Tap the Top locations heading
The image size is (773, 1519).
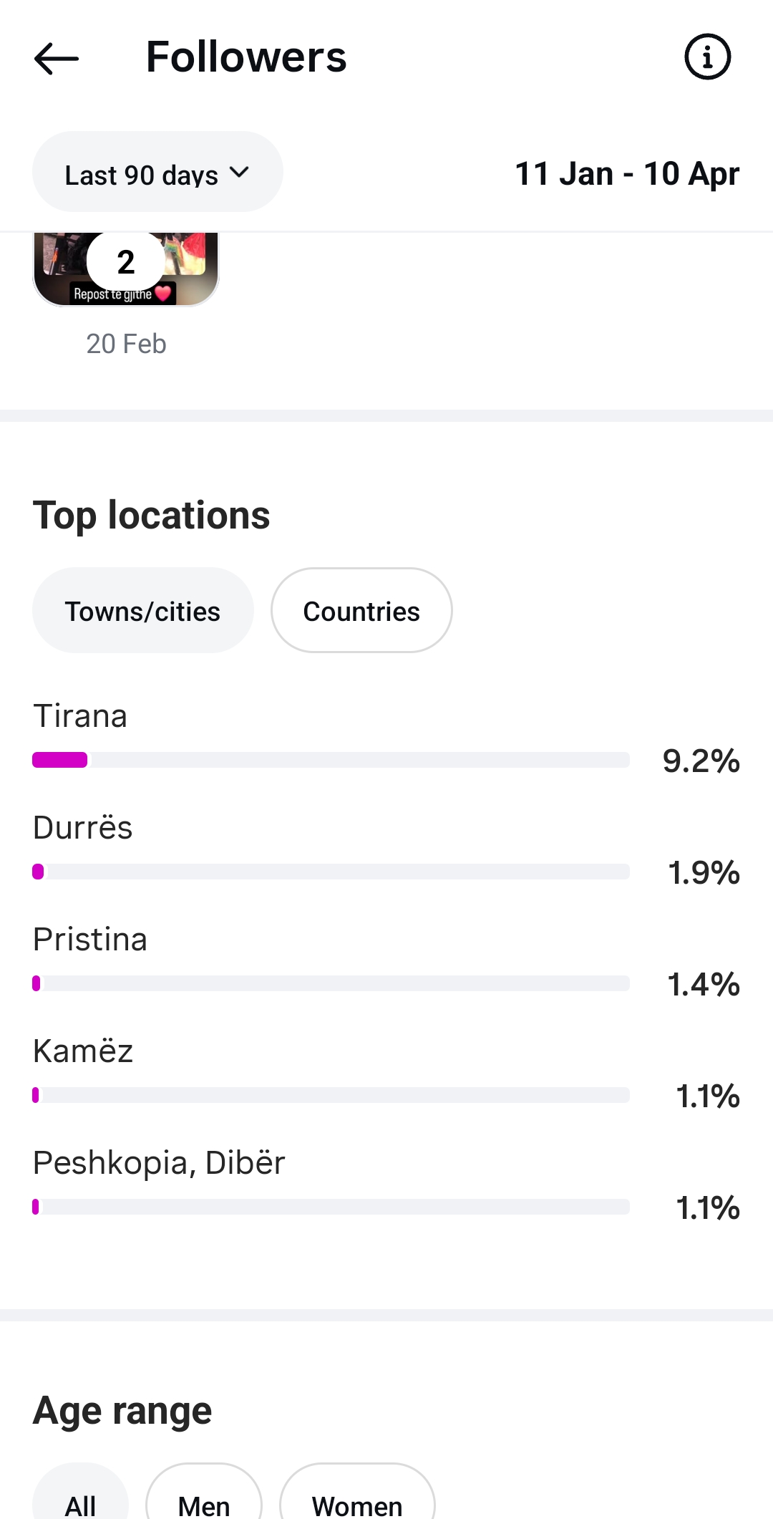151,516
